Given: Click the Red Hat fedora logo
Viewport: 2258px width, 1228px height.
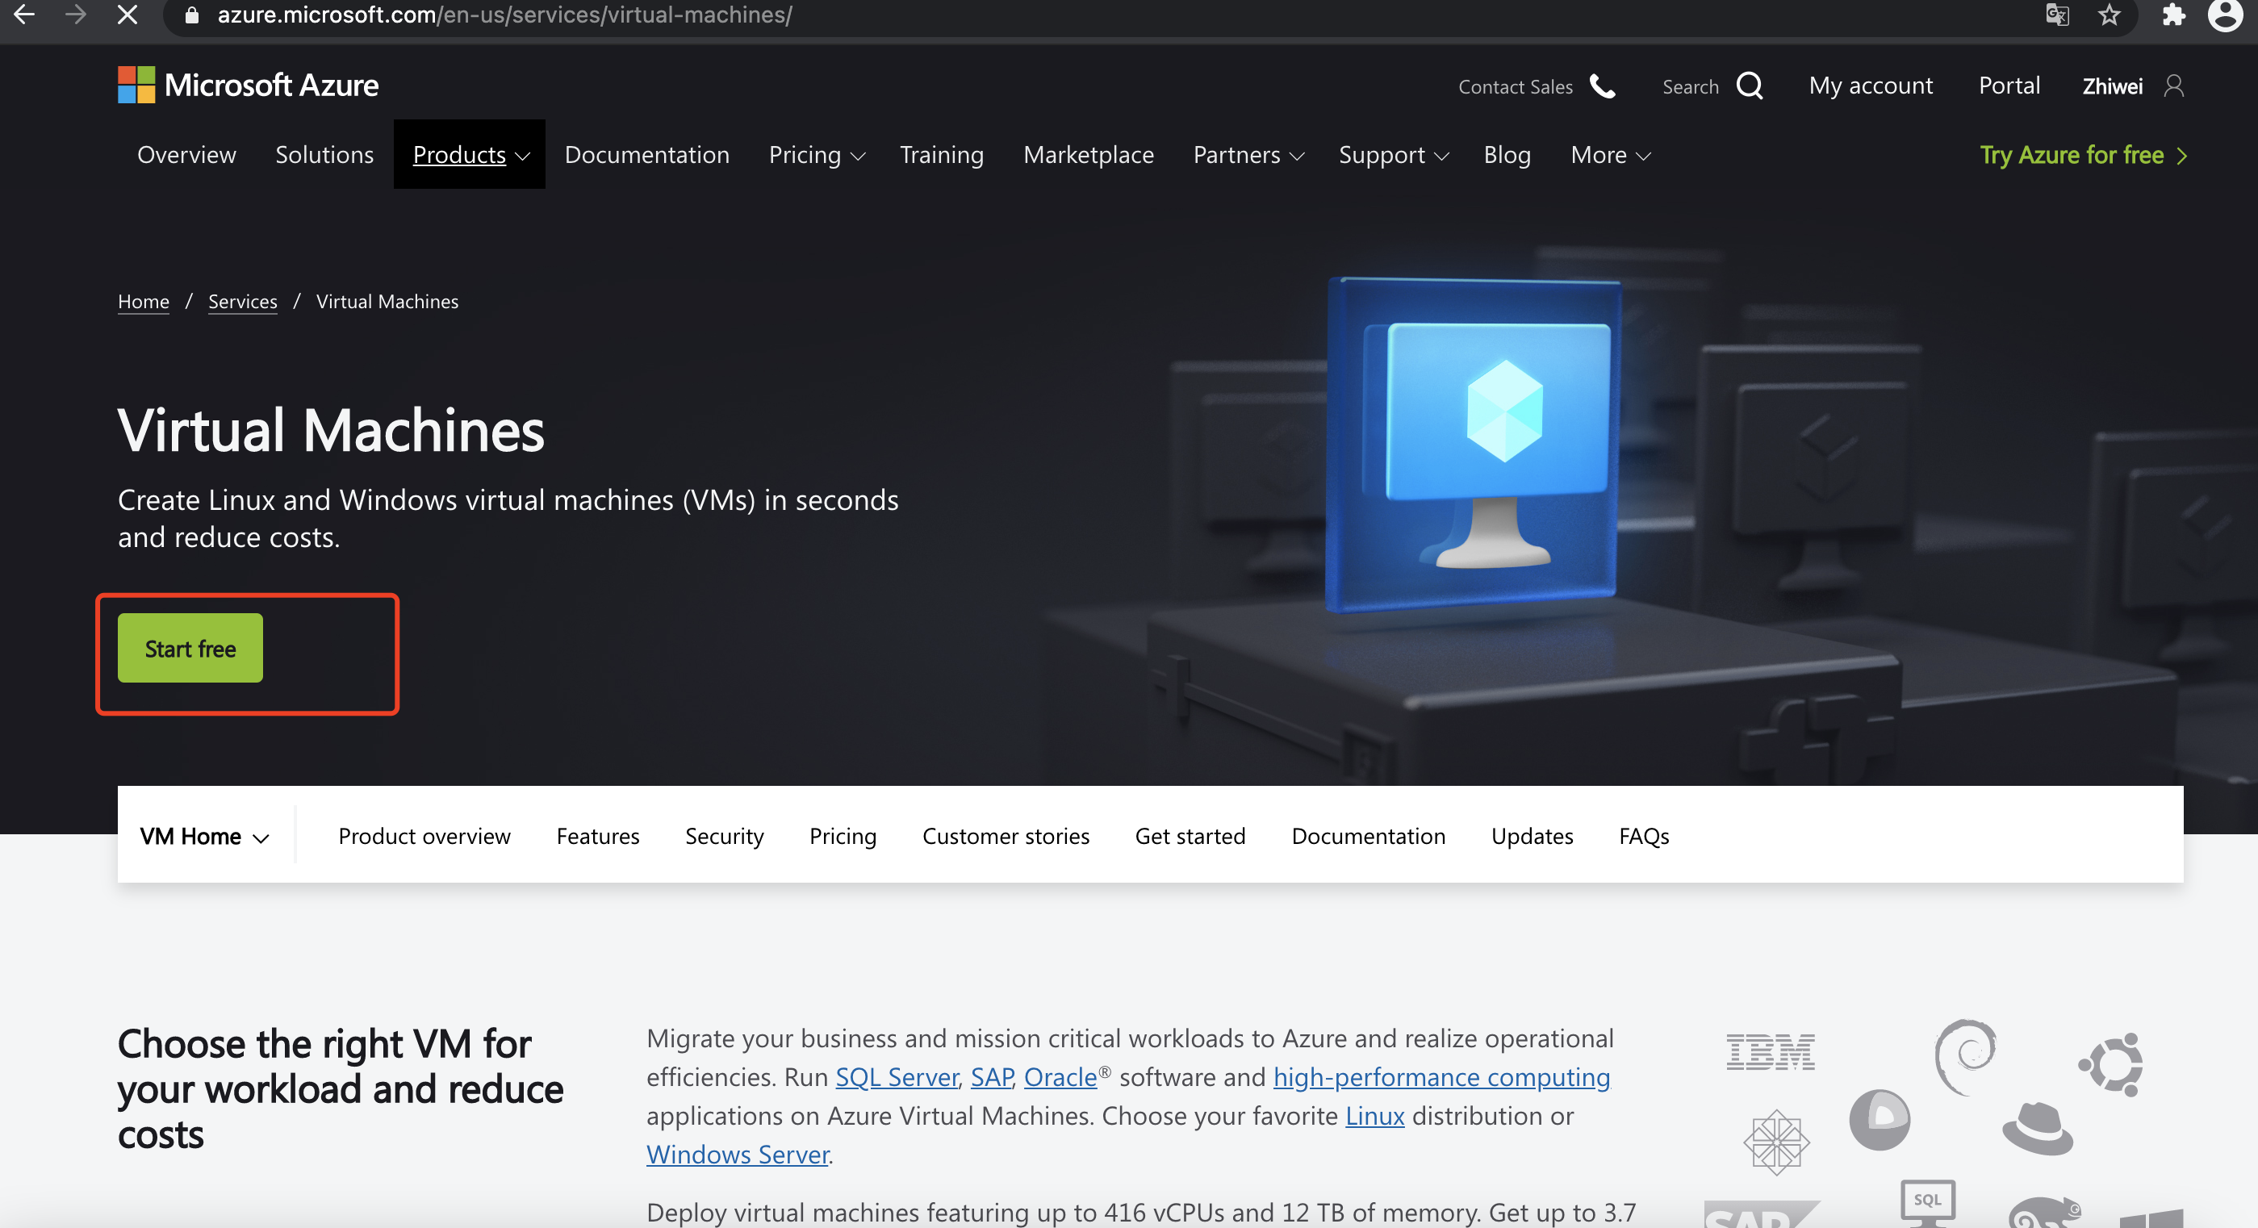Looking at the screenshot, I should (2037, 1128).
